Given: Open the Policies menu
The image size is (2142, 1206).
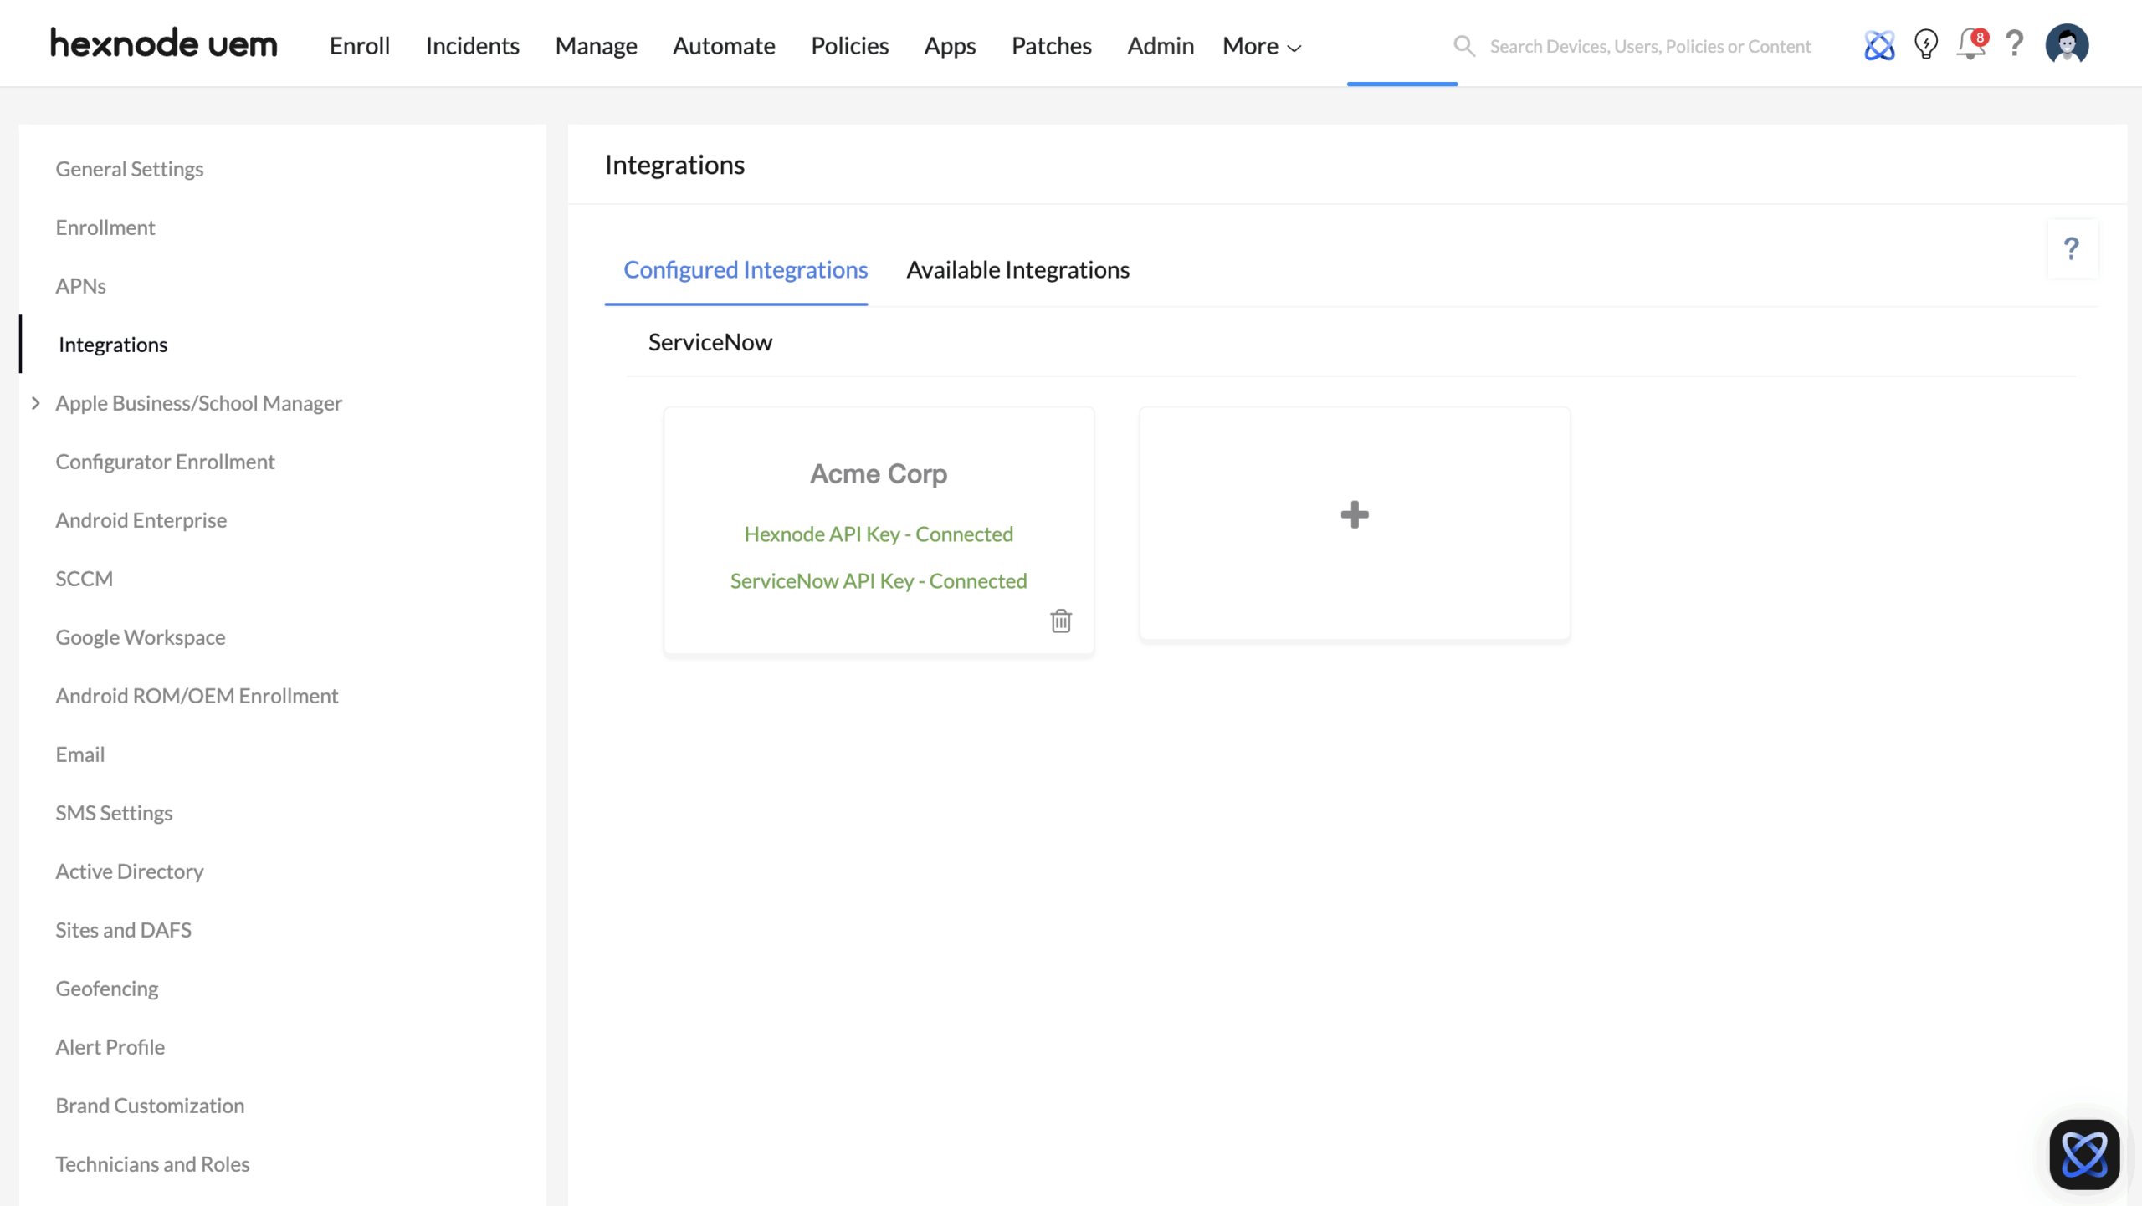Looking at the screenshot, I should 849,46.
